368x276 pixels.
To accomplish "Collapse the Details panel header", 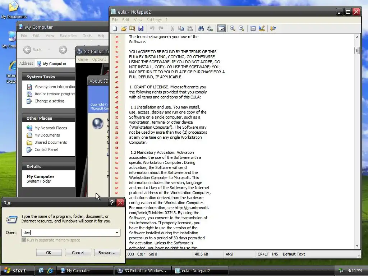I will point(49,167).
